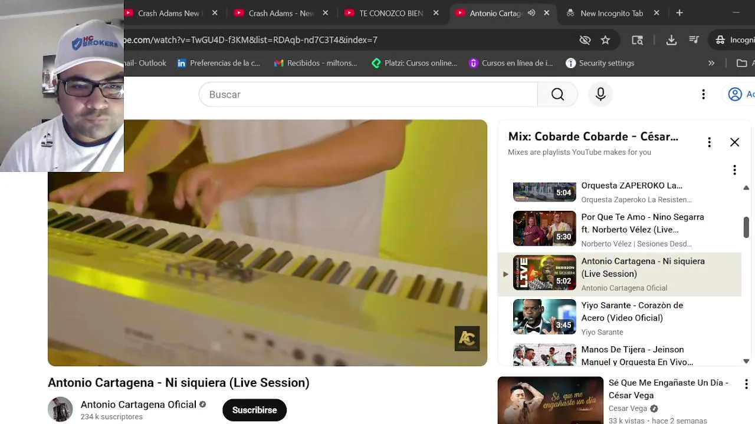
Task: Click the YouTube search magnifier button
Action: (557, 94)
